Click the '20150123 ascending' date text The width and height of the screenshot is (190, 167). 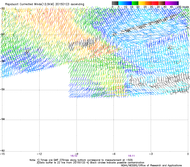coord(70,4)
